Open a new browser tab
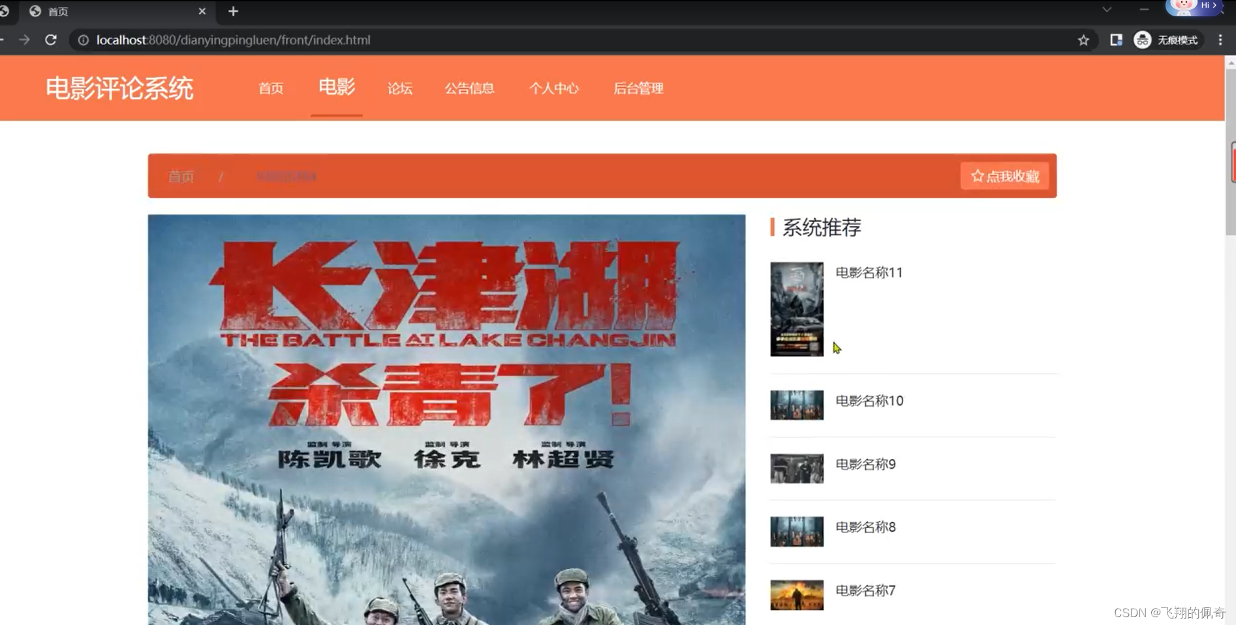The image size is (1236, 625). click(233, 11)
